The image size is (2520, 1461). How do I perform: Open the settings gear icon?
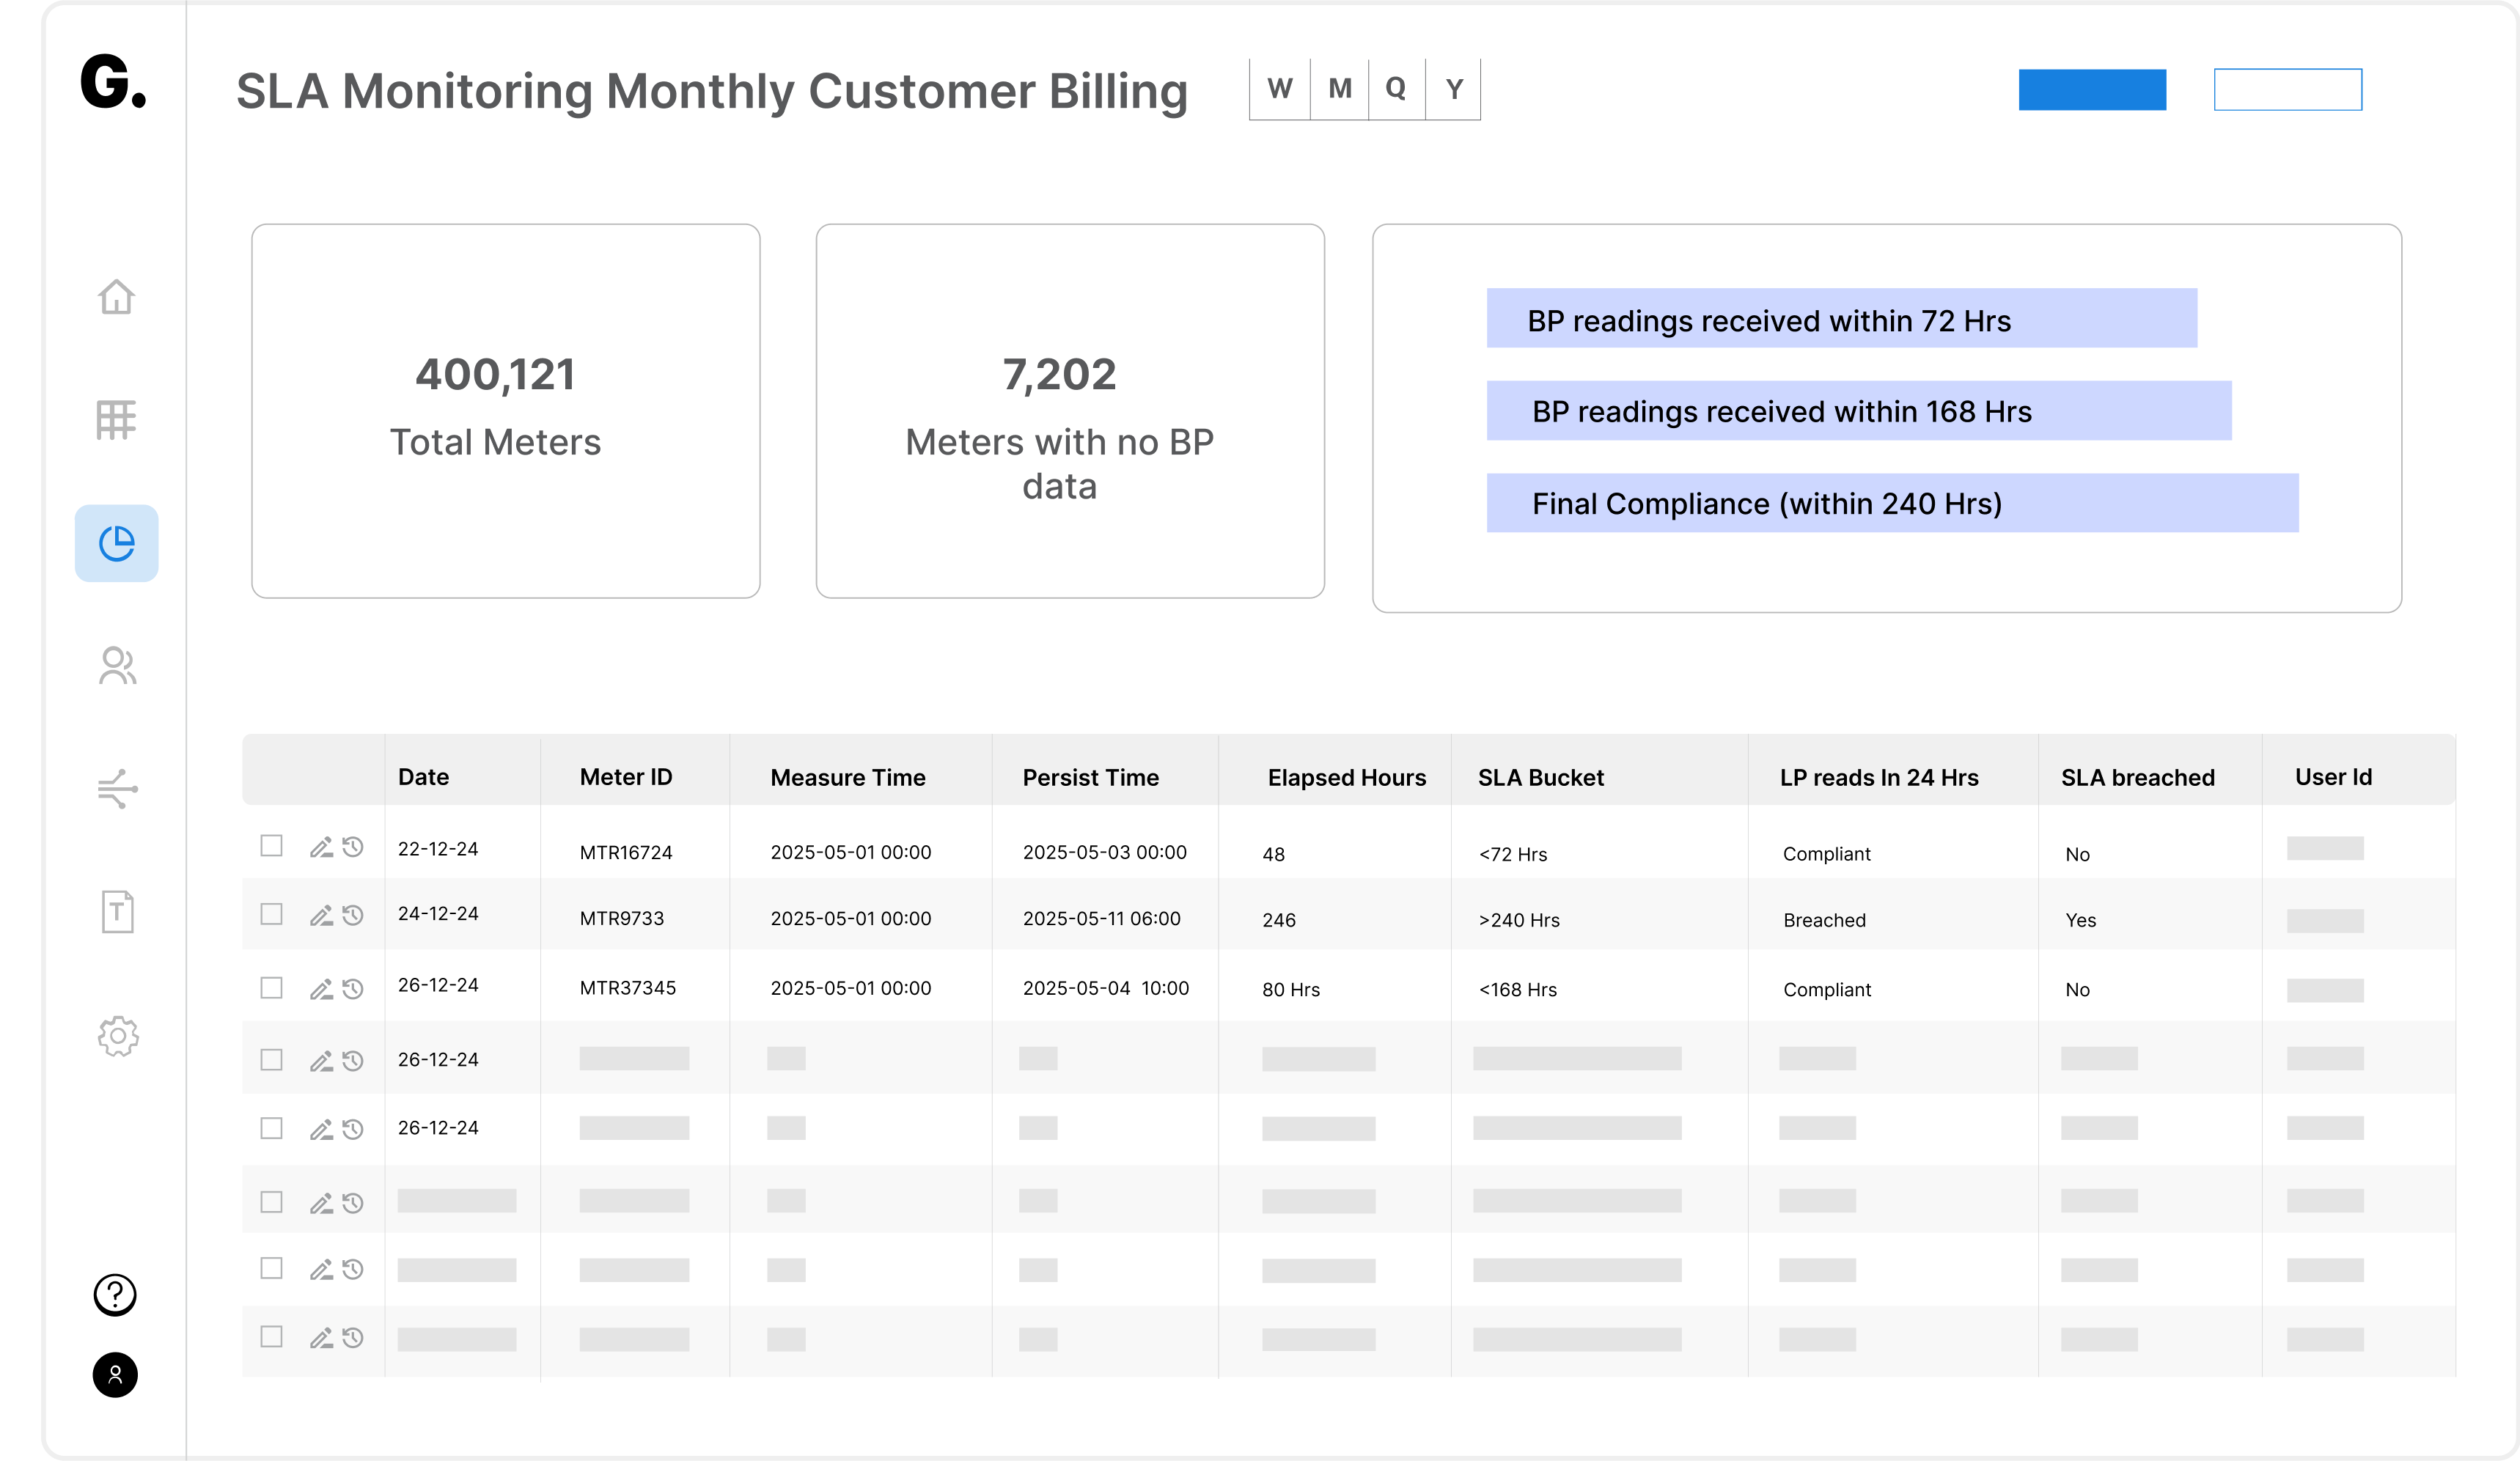(118, 1036)
